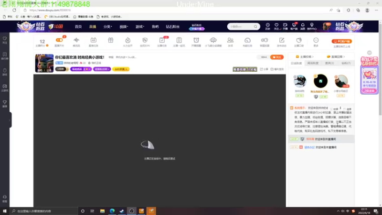
Task: Open the 鱼吧 nav item
Action: coord(155,27)
